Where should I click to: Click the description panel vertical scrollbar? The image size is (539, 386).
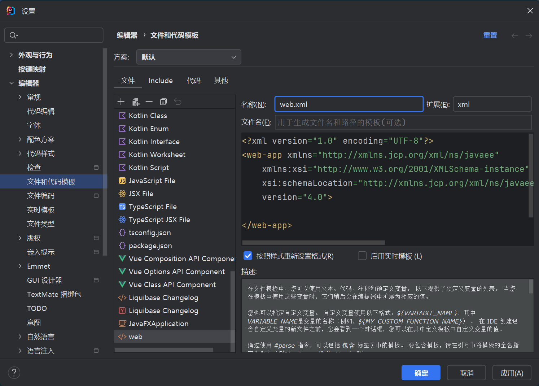pos(531,286)
